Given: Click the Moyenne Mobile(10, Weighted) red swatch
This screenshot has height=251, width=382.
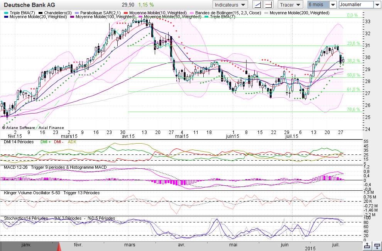Looking at the screenshot, I should click(126, 13).
